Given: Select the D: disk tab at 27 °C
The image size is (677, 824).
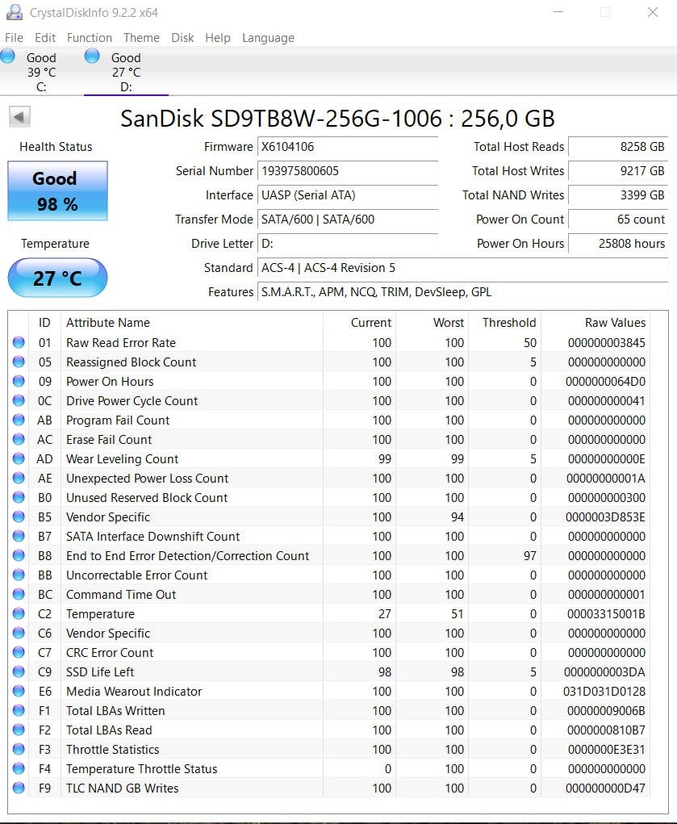Looking at the screenshot, I should tap(125, 72).
